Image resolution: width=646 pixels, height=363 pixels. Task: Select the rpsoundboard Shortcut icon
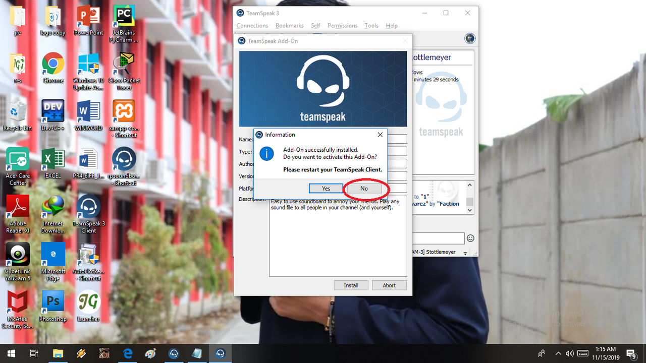[124, 166]
